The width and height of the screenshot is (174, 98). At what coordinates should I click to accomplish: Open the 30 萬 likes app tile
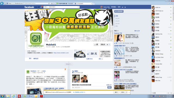pos(92,54)
